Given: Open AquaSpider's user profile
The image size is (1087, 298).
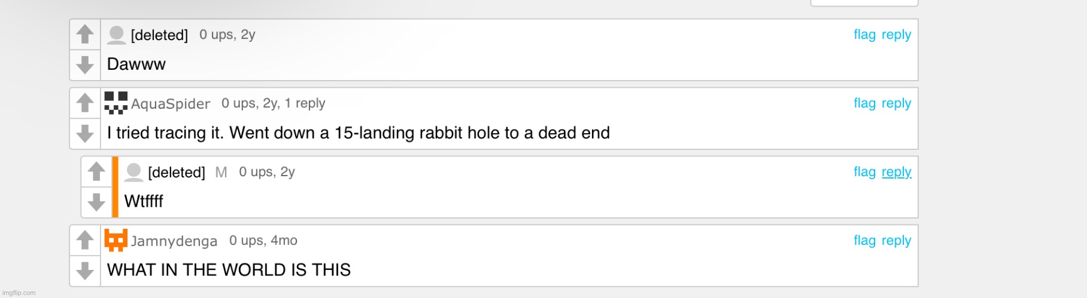Looking at the screenshot, I should [171, 104].
